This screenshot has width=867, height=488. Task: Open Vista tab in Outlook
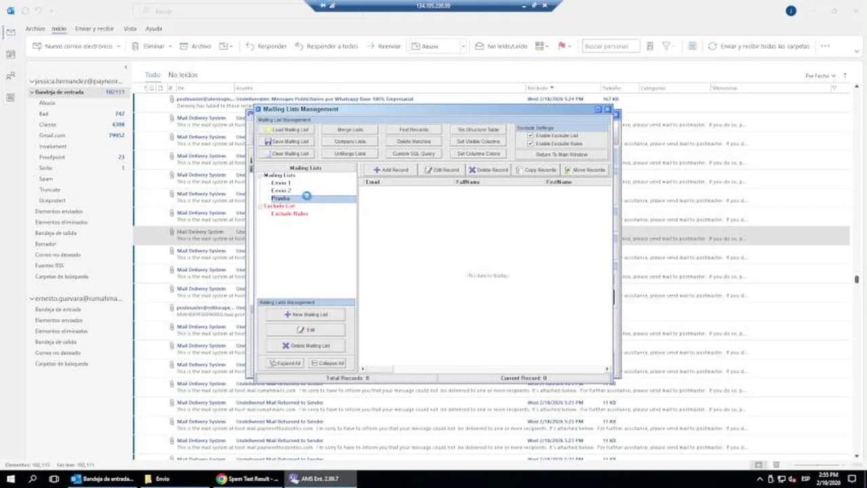pyautogui.click(x=130, y=28)
